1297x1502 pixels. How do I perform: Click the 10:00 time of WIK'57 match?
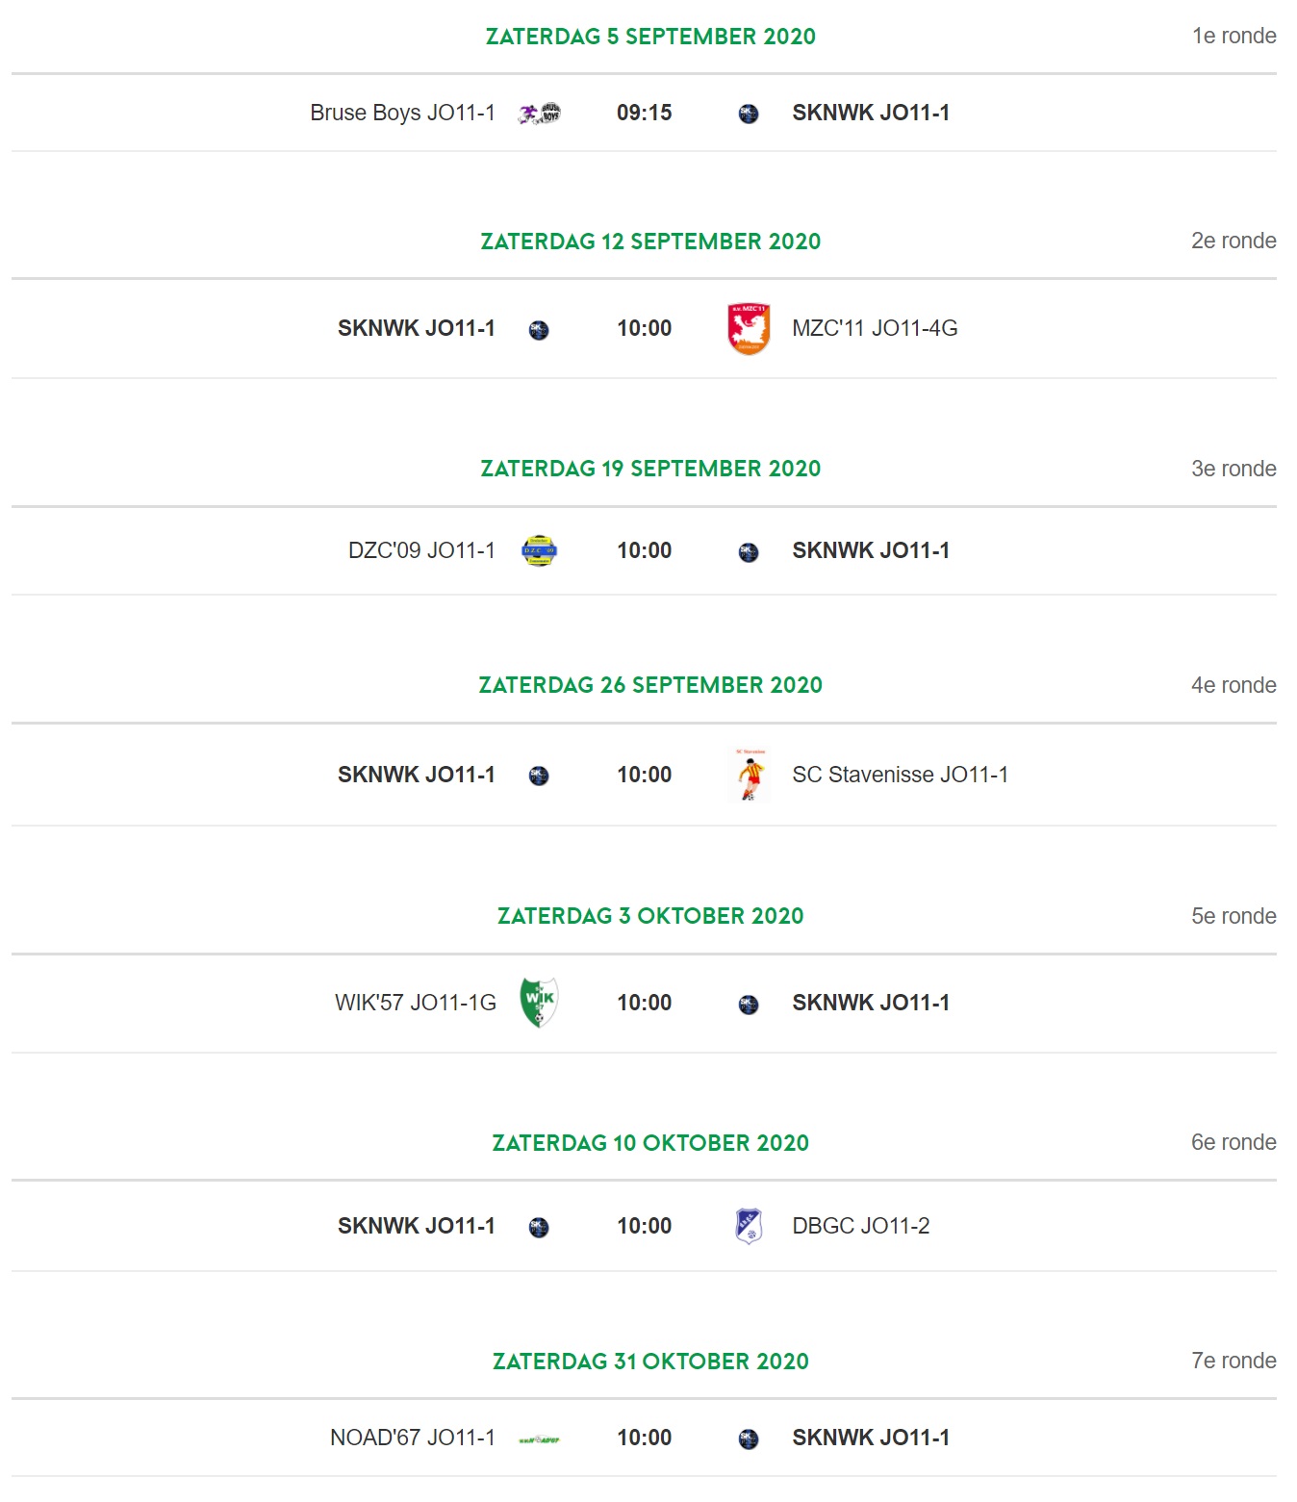point(645,1003)
